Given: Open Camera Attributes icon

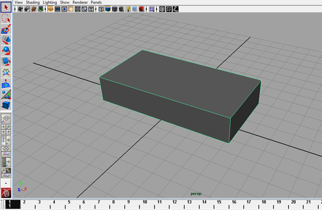Looking at the screenshot, I should pyautogui.click(x=27, y=9).
